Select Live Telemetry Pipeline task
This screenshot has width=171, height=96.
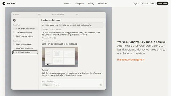[25, 33]
